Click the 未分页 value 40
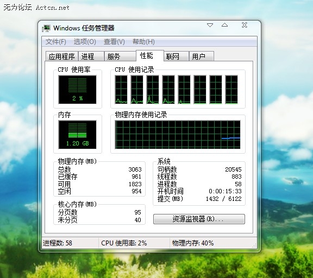Image resolution: width=313 pixels, height=278 pixels. (x=137, y=220)
